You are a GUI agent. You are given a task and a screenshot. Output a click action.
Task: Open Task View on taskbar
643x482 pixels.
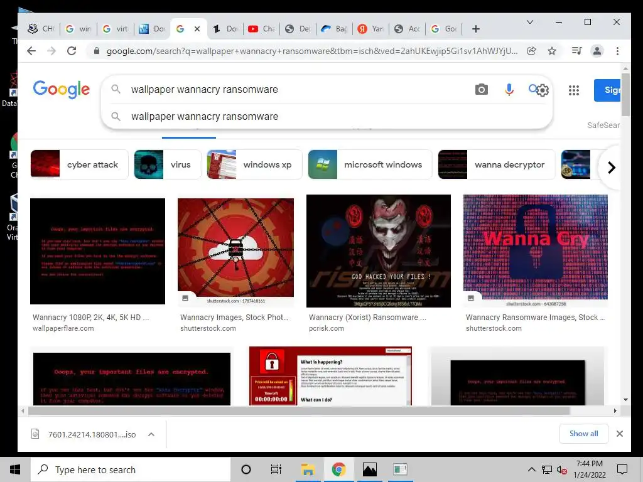coord(276,469)
